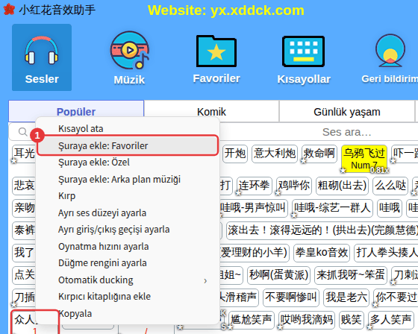This screenshot has height=334, width=418.
Task: Play the 么么哒 sound button
Action: click(390, 186)
